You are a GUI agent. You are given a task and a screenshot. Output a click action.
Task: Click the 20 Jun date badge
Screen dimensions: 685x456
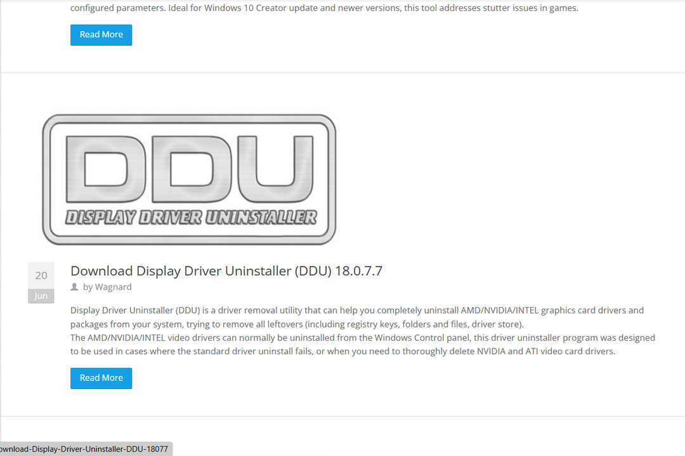coord(41,283)
